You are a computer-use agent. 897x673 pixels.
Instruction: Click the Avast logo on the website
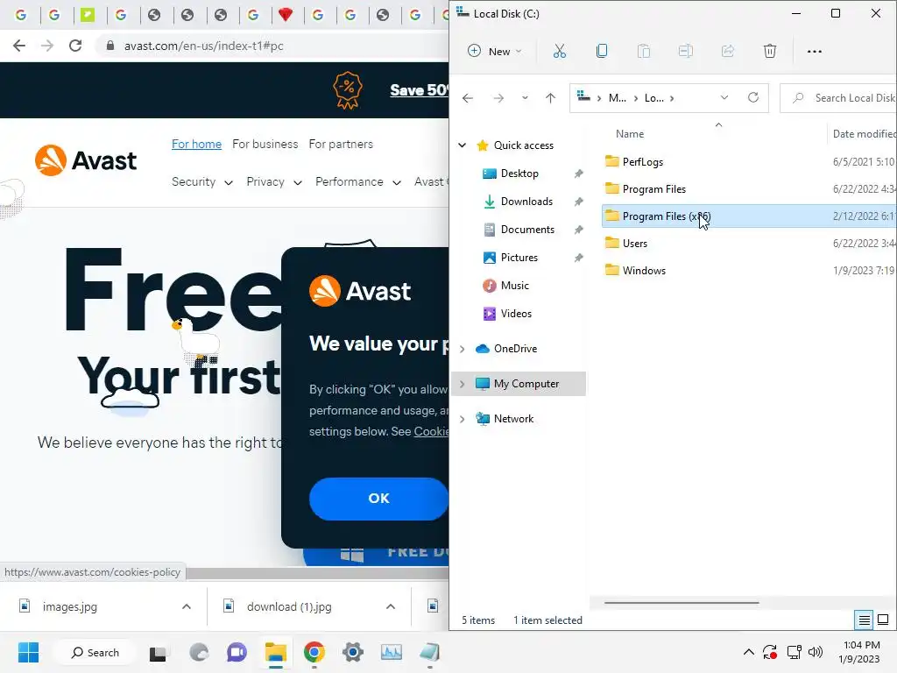tap(86, 161)
